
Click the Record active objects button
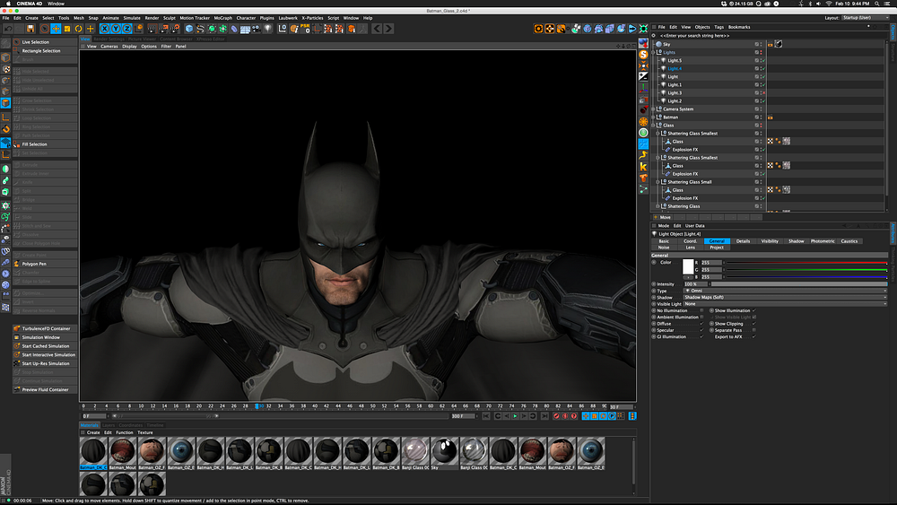coord(556,416)
